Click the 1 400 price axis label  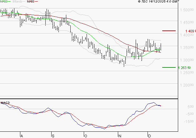tap(187, 35)
